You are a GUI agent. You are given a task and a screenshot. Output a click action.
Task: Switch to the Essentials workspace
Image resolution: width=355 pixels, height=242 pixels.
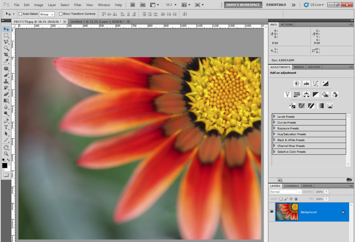[x=276, y=5]
